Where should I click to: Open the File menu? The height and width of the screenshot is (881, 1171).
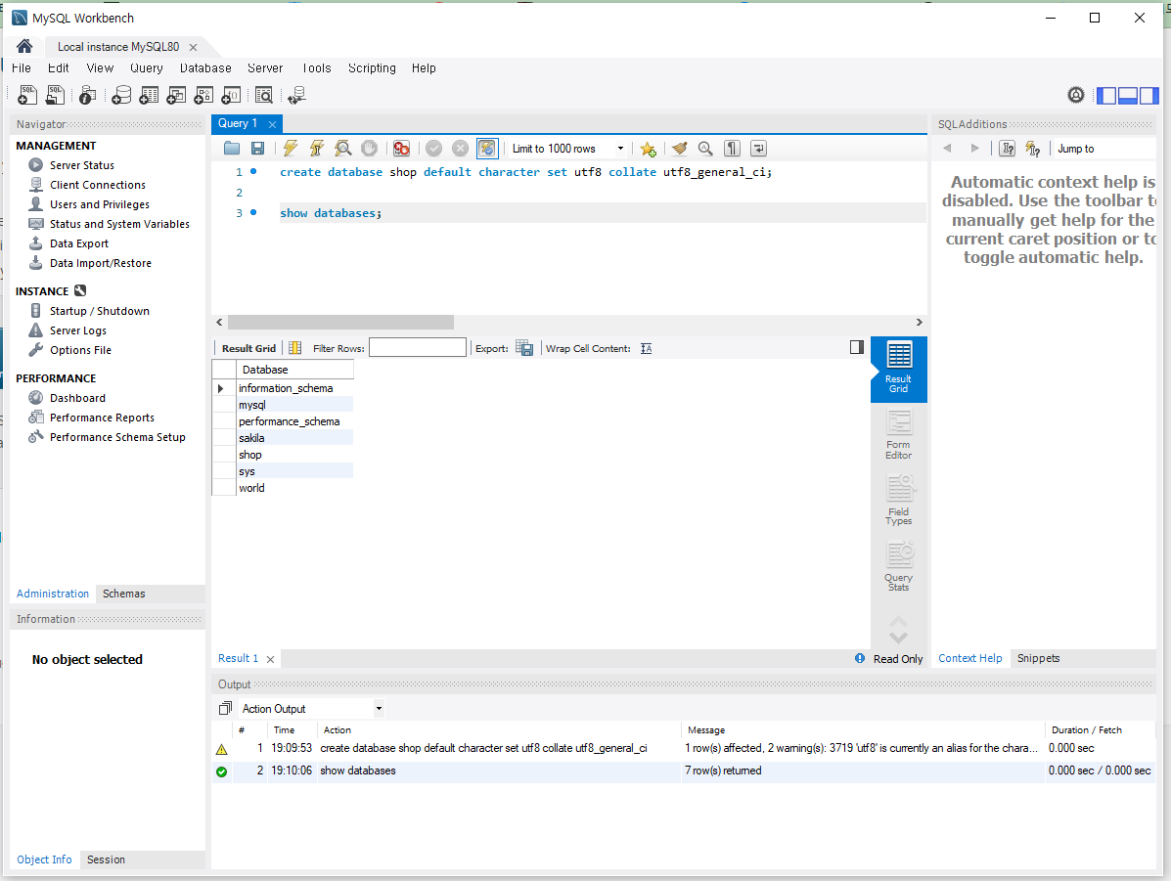coord(21,67)
